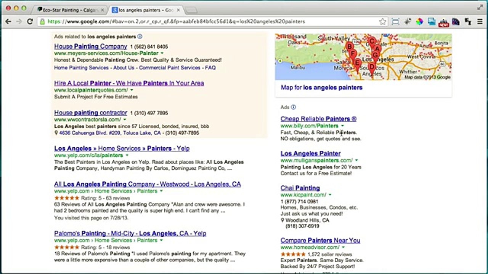Image resolution: width=488 pixels, height=274 pixels.
Task: Click the magic wand extension icon
Action: click(408, 22)
